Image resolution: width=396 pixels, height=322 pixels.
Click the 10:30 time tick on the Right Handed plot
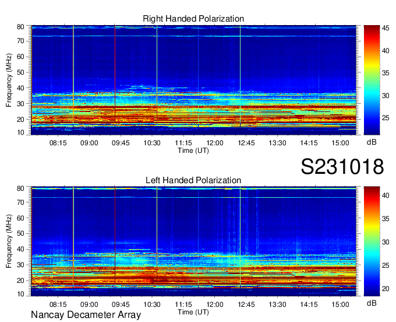point(152,143)
